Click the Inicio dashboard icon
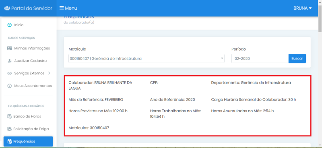Image resolution: width=322 pixels, height=148 pixels. pos(9,25)
